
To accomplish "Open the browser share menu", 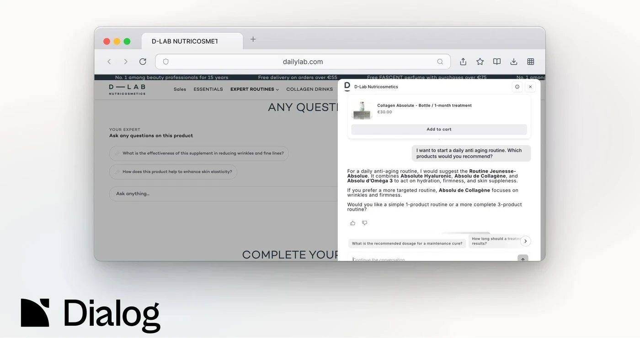I will [x=463, y=62].
